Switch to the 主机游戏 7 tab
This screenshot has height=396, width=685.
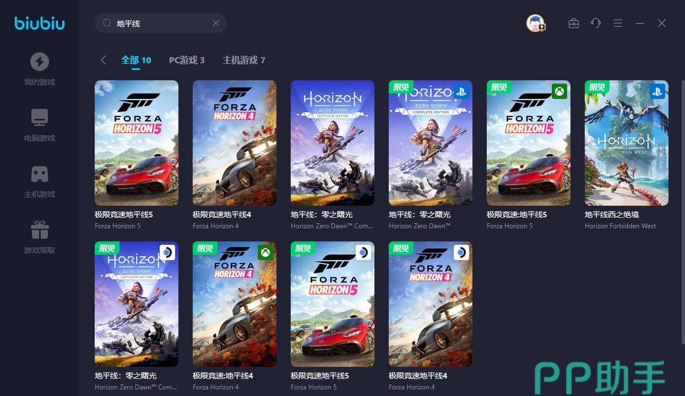[244, 60]
